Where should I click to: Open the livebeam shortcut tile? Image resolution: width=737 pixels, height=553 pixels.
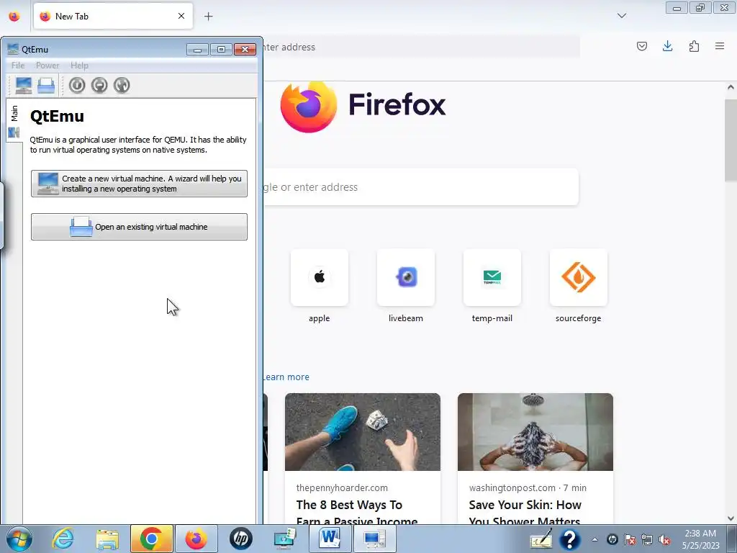(406, 286)
